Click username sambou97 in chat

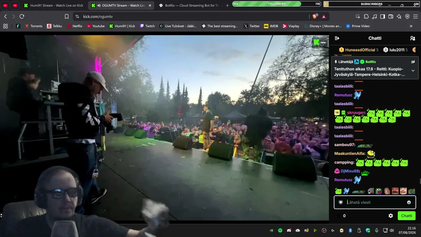tap(344, 145)
